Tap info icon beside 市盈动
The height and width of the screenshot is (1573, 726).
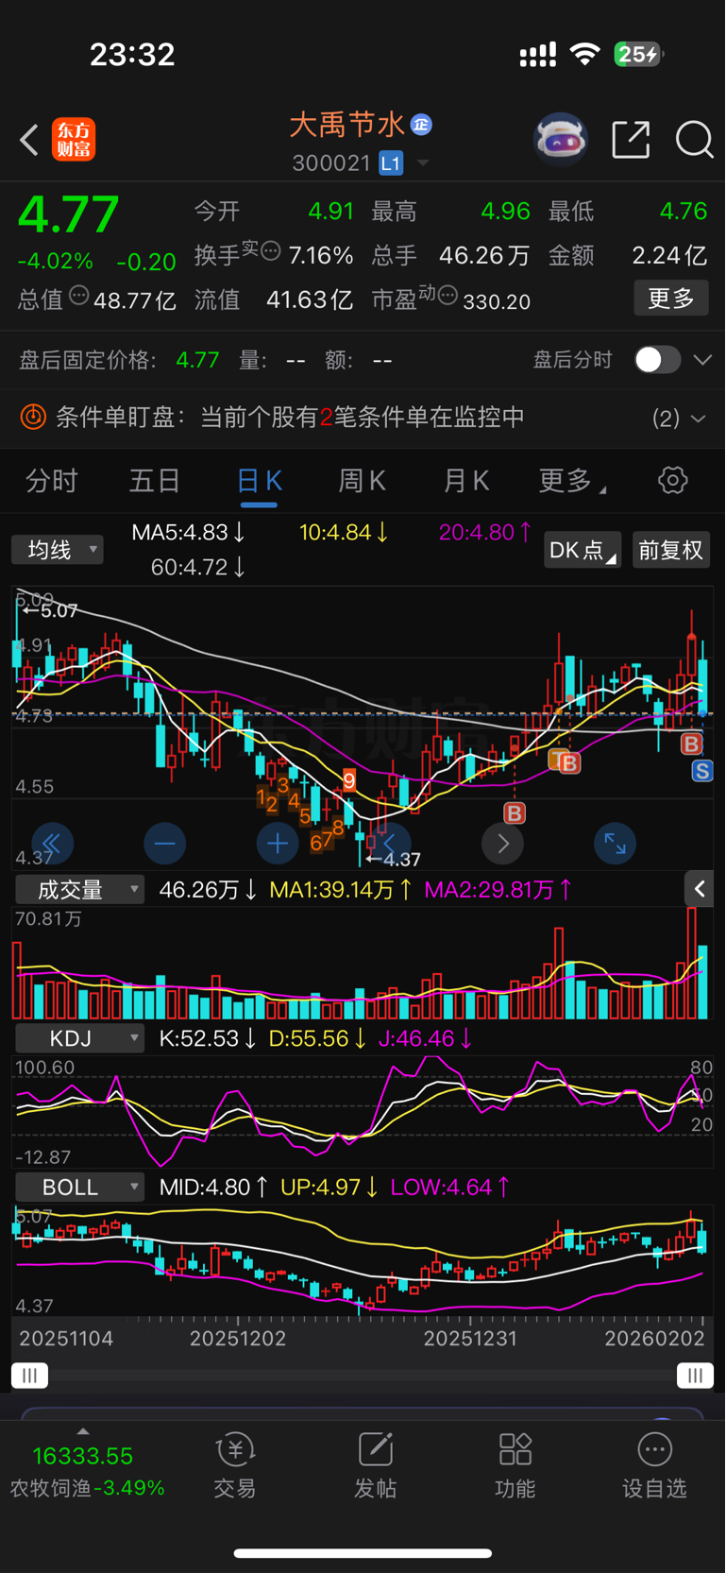[447, 297]
